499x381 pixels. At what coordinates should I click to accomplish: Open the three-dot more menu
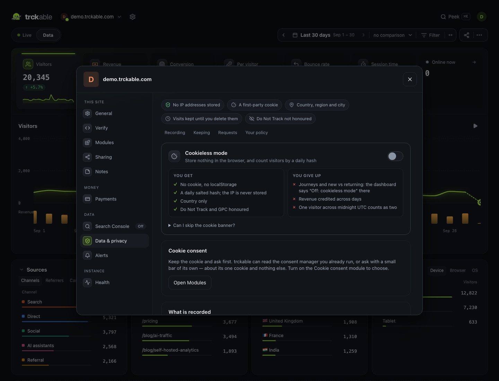[479, 35]
